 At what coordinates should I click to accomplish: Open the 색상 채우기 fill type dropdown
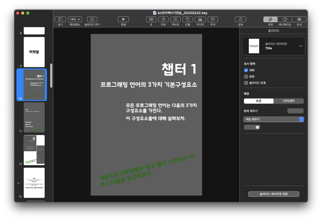pos(274,120)
